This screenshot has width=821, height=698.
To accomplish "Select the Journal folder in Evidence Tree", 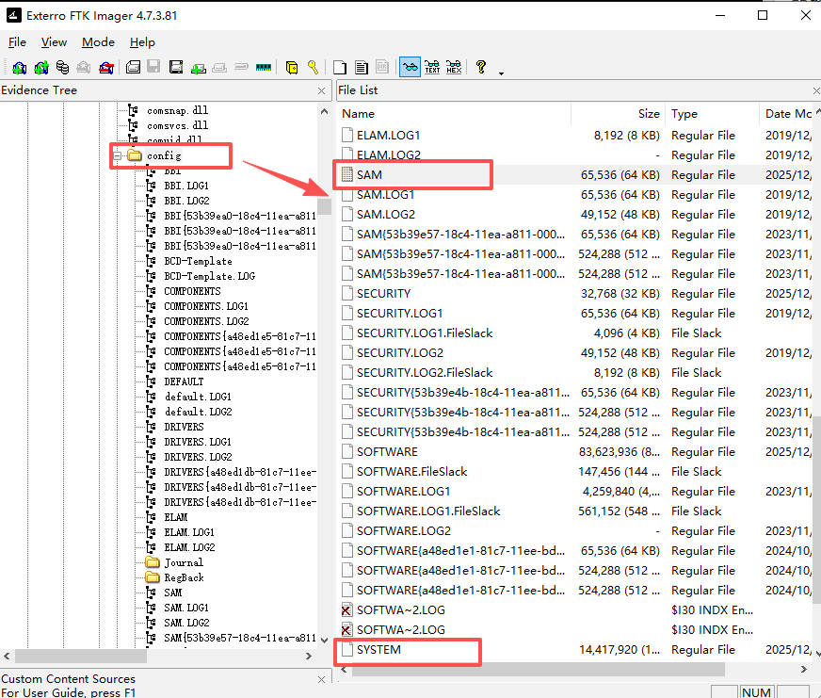I will click(184, 562).
